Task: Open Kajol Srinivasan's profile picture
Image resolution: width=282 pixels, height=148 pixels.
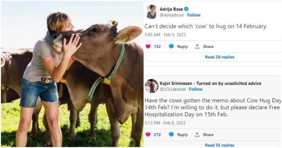Action: [x=151, y=86]
